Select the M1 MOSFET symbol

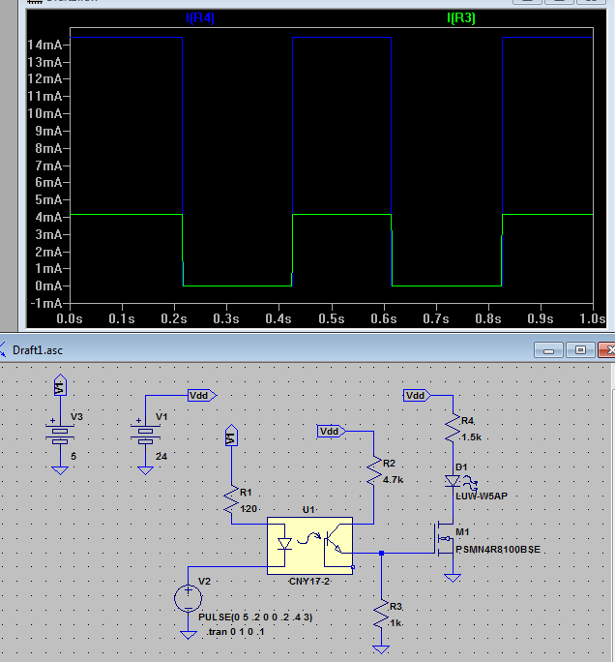pos(445,538)
